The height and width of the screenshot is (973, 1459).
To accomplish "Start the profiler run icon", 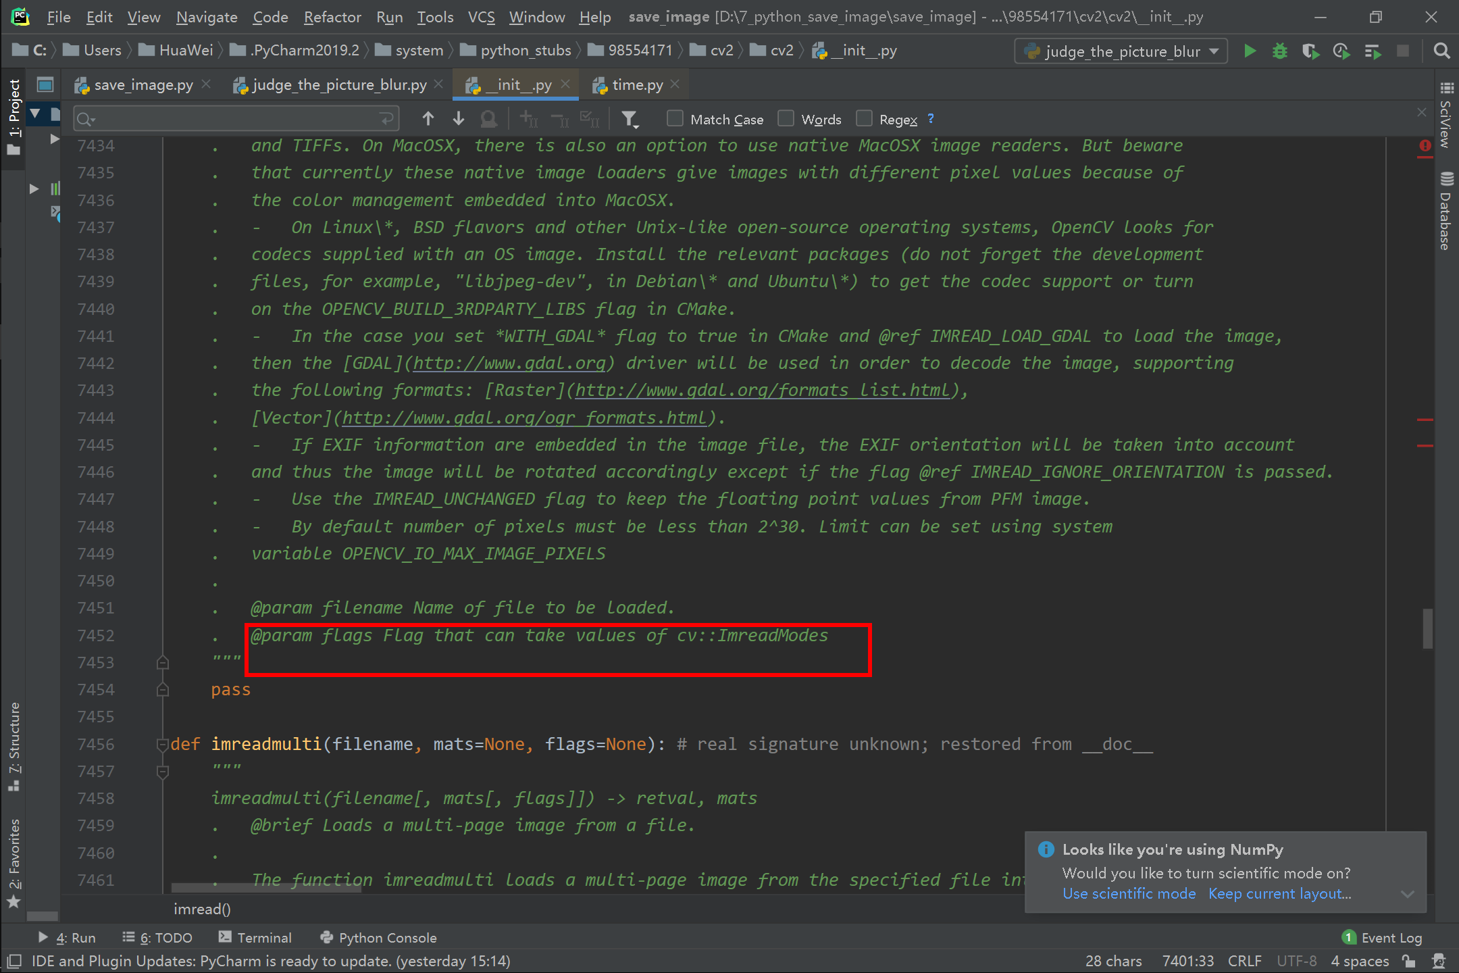I will [1341, 51].
